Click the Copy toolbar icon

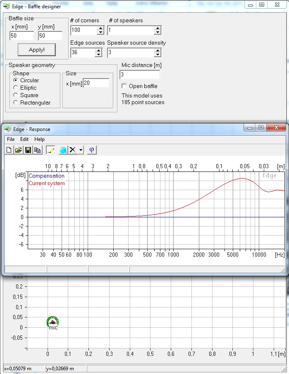click(38, 150)
